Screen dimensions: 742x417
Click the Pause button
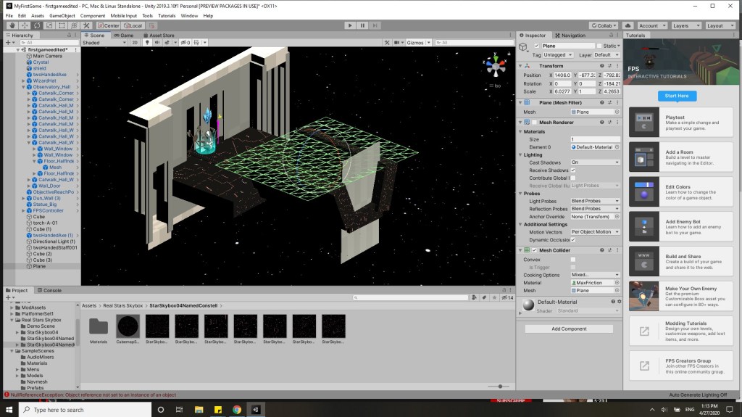pyautogui.click(x=362, y=25)
